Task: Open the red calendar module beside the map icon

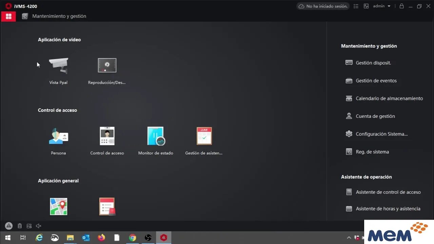Action: 107,206
